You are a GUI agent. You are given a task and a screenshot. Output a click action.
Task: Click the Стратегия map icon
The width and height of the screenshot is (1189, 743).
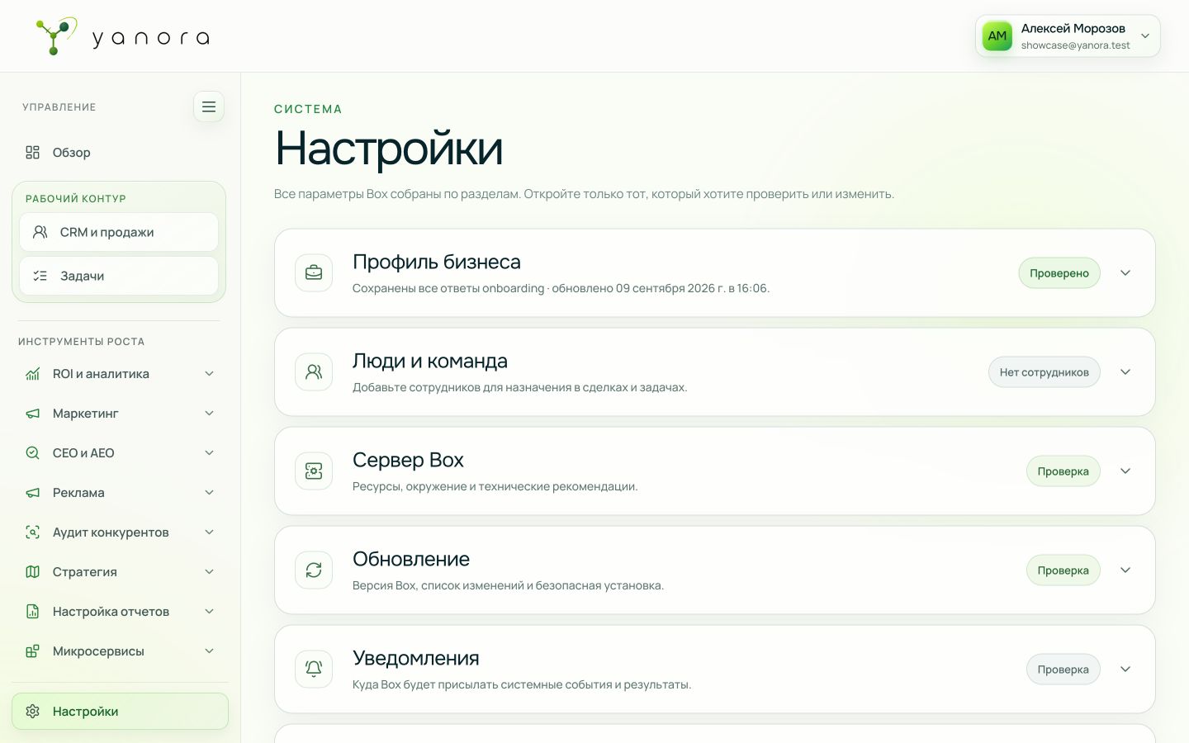[32, 572]
